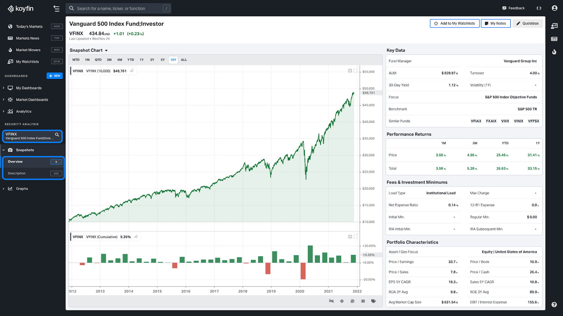
Task: Open the Snapshot Chart dropdown
Action: (89, 50)
